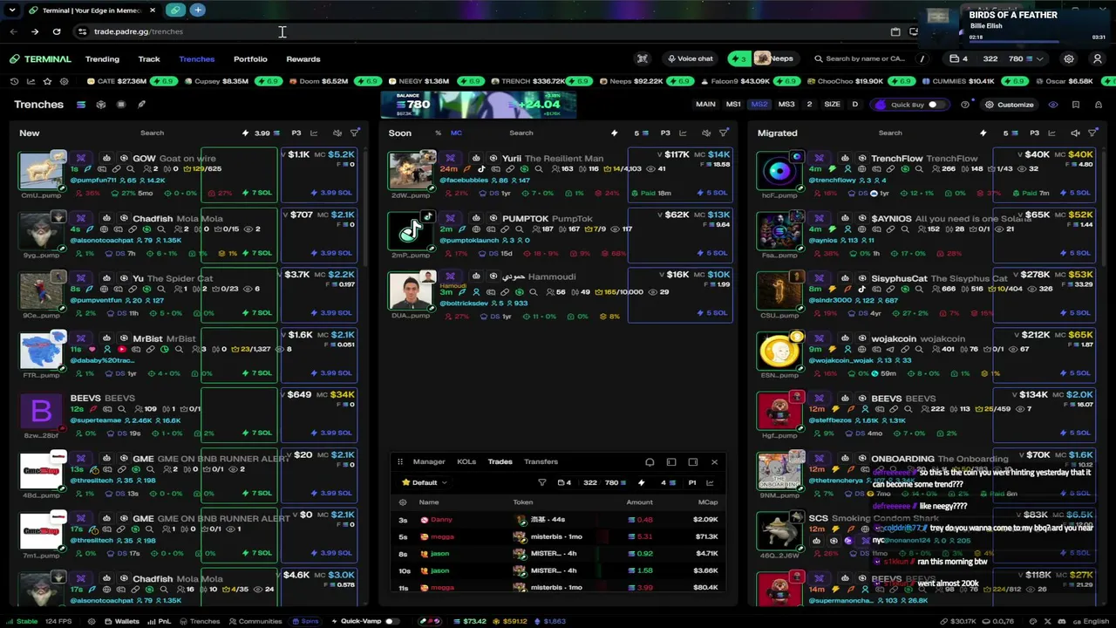Click the TERMINAL logo
Image resolution: width=1116 pixels, height=628 pixels.
pyautogui.click(x=40, y=58)
